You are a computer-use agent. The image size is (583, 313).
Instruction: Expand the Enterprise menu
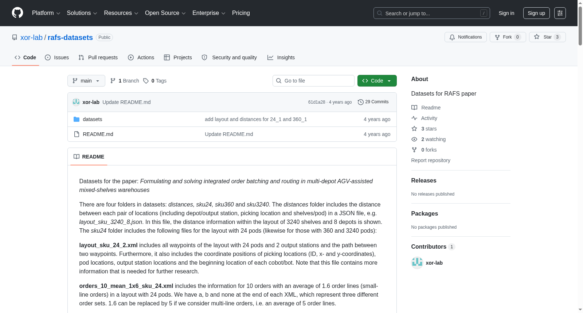tap(209, 13)
